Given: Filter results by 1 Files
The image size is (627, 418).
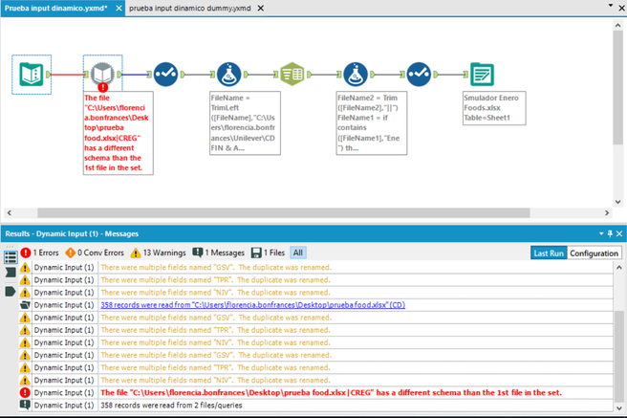Looking at the screenshot, I should (268, 253).
